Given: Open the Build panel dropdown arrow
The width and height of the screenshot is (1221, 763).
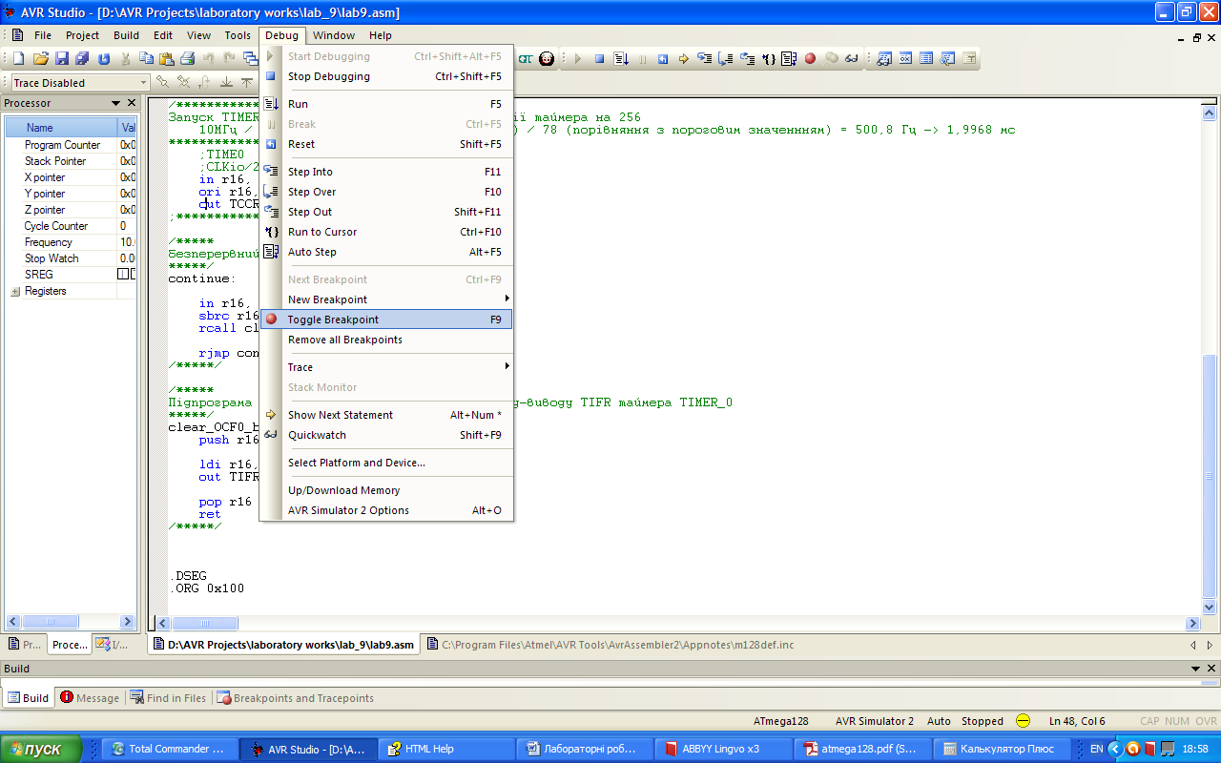Looking at the screenshot, I should click(1197, 669).
